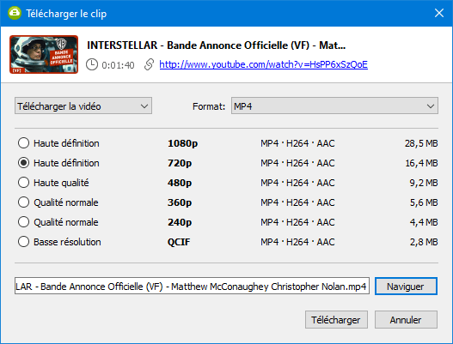Click codec text MP4 · H264 · AAC for QCIF
Image resolution: width=453 pixels, height=344 pixels.
click(297, 242)
